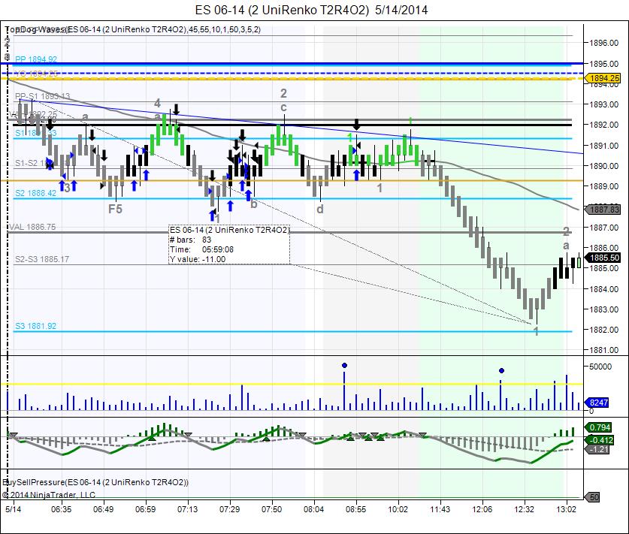Select the VAL 1886.75 level label
Image resolution: width=629 pixels, height=534 pixels.
[32, 227]
